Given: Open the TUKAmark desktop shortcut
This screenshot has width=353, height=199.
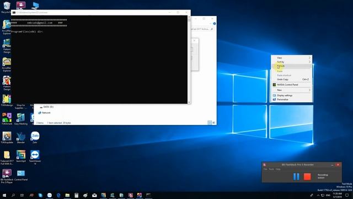Looking at the screenshot, I should [x=7, y=119].
